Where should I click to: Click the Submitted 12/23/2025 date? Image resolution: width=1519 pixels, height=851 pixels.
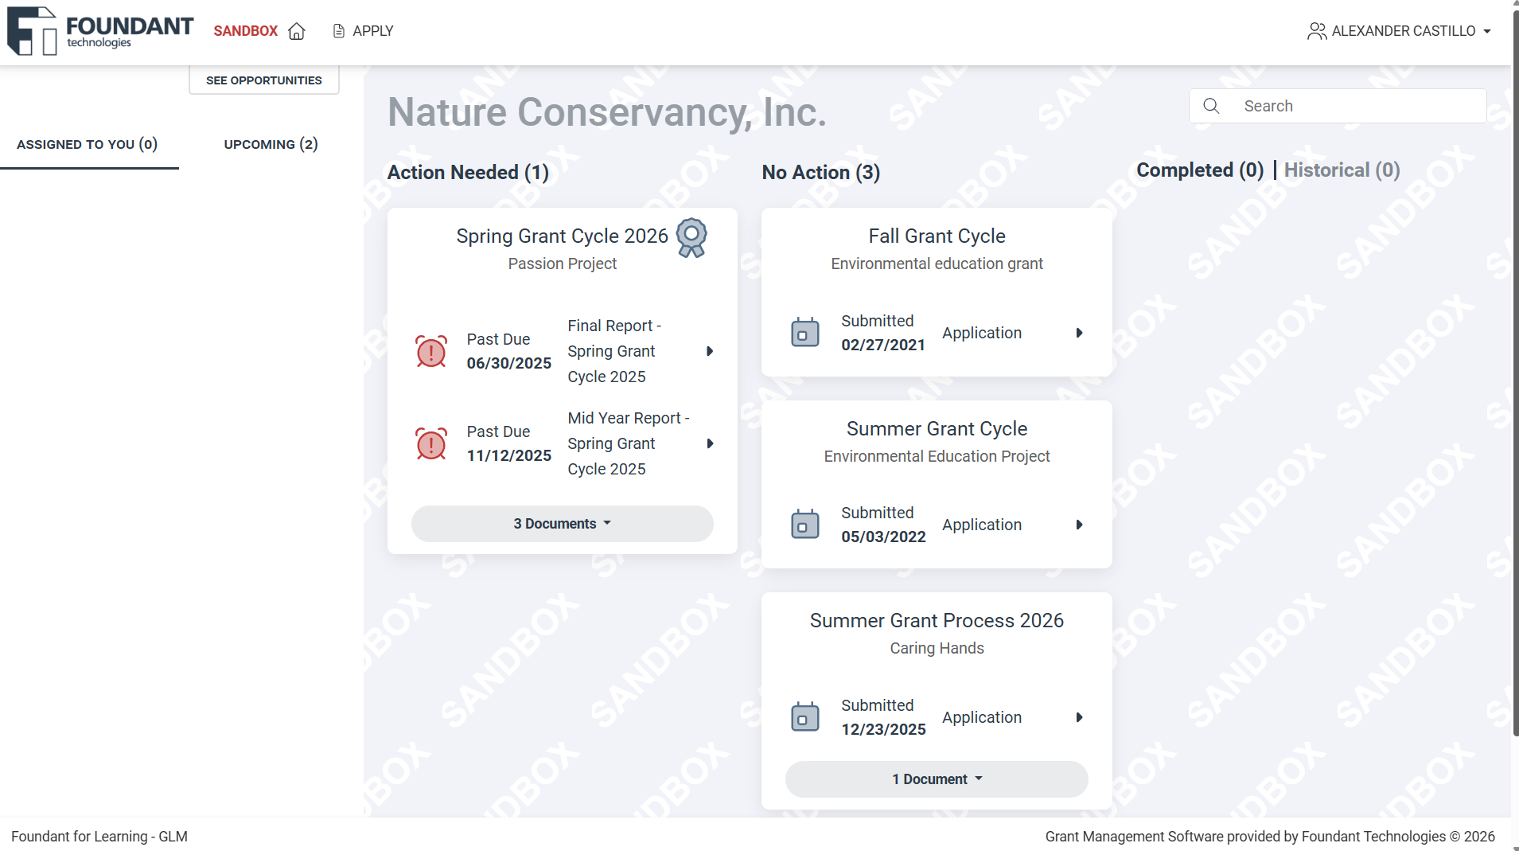click(x=883, y=730)
